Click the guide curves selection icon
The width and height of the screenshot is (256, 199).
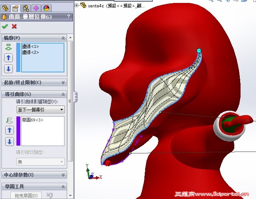9,120
